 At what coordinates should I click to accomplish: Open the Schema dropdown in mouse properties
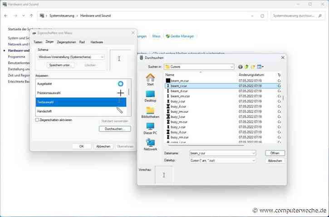pyautogui.click(x=71, y=57)
